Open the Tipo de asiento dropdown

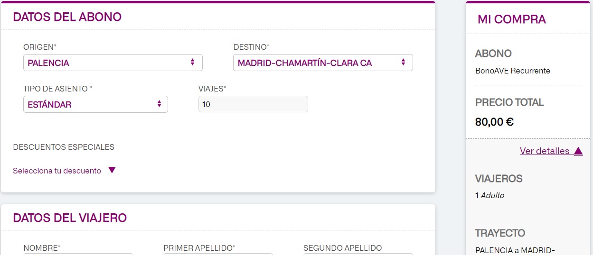[95, 104]
